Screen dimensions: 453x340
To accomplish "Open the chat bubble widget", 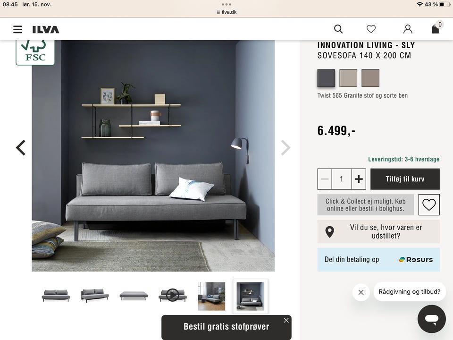I will point(432,319).
